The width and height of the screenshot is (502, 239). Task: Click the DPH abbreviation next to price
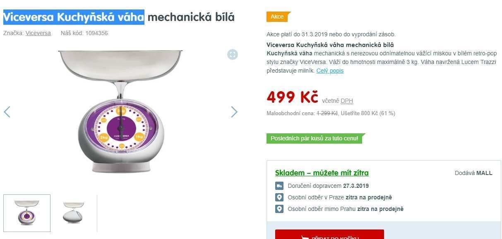click(347, 101)
